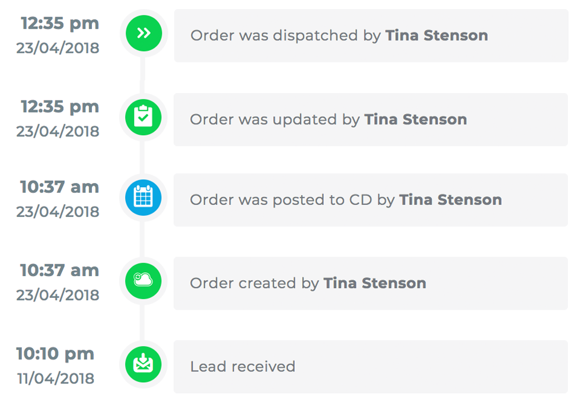Image resolution: width=577 pixels, height=400 pixels.
Task: Click the green envelope lead received icon
Action: coord(143,363)
